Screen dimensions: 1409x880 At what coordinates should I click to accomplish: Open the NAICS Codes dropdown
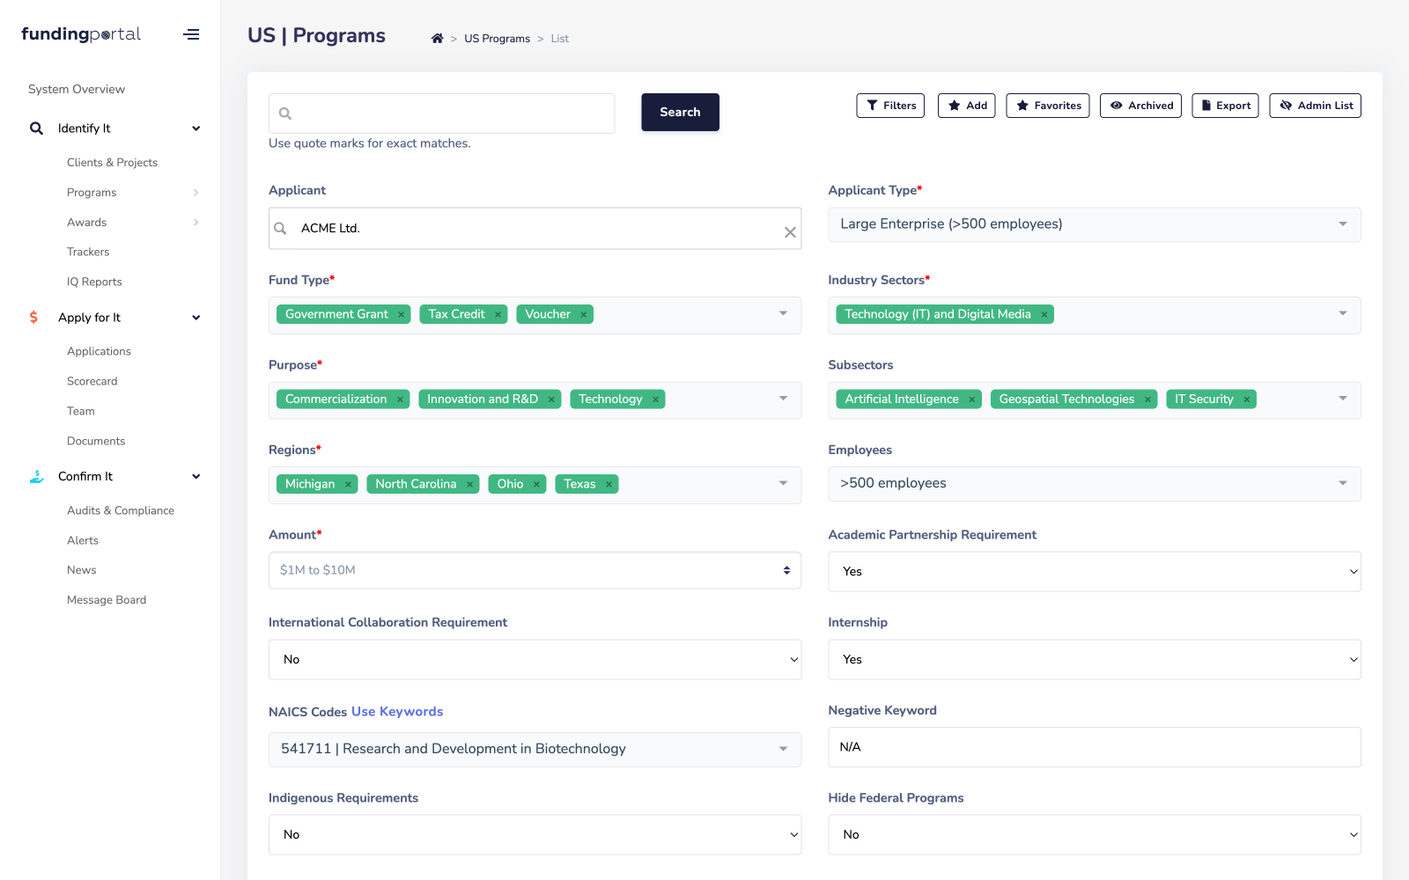[x=782, y=749]
